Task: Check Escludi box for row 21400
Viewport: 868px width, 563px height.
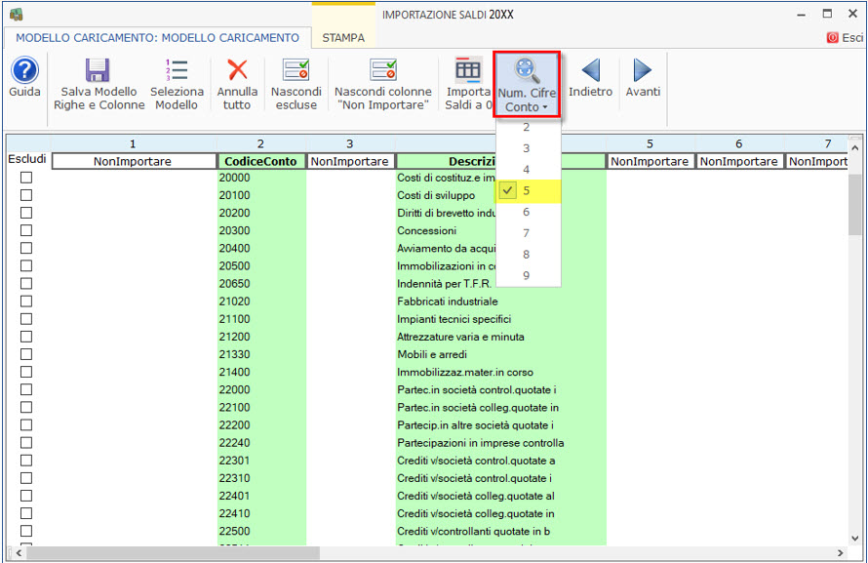Action: [26, 372]
